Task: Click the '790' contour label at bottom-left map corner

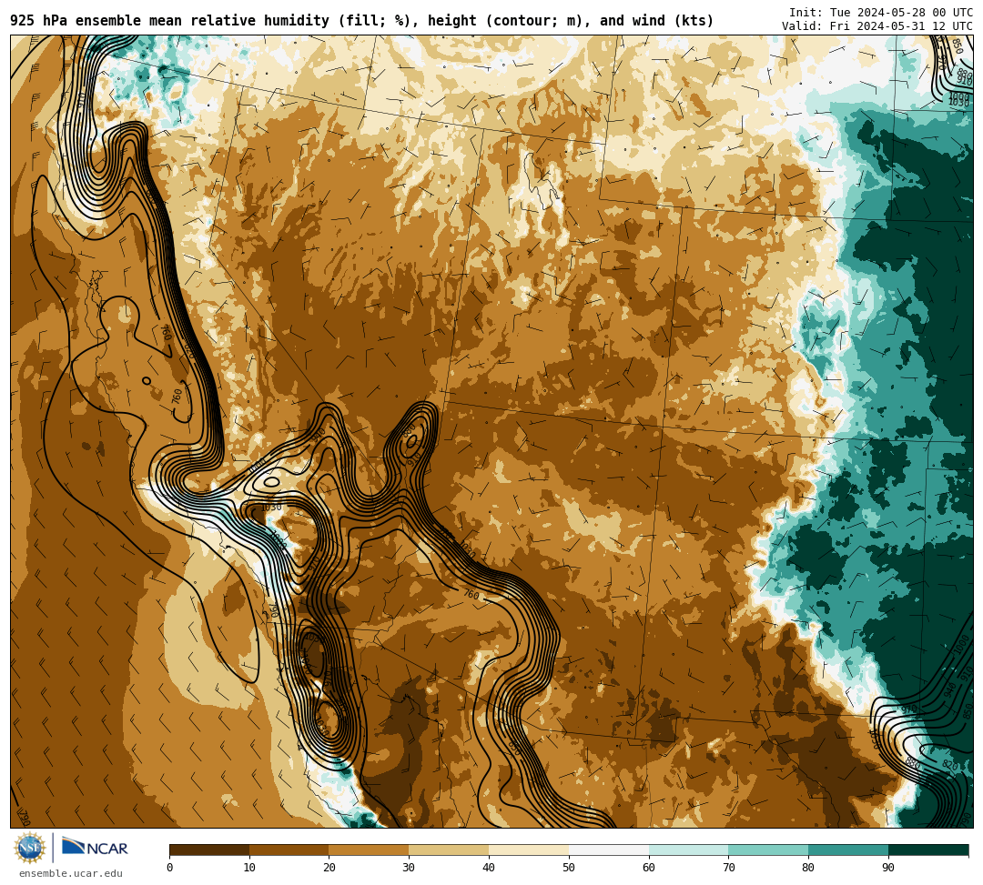Action: click(25, 818)
